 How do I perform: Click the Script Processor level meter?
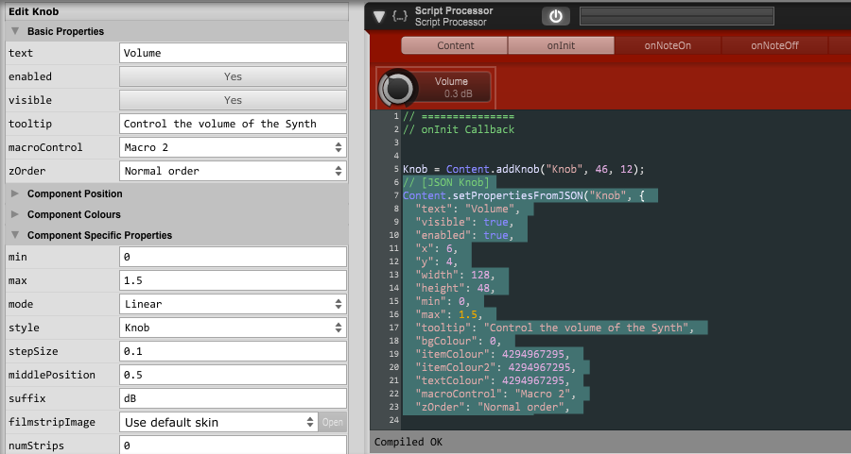click(x=677, y=16)
